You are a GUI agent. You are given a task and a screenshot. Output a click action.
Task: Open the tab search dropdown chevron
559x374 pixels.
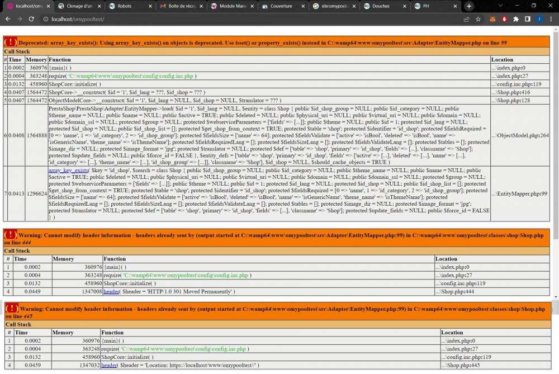point(500,6)
